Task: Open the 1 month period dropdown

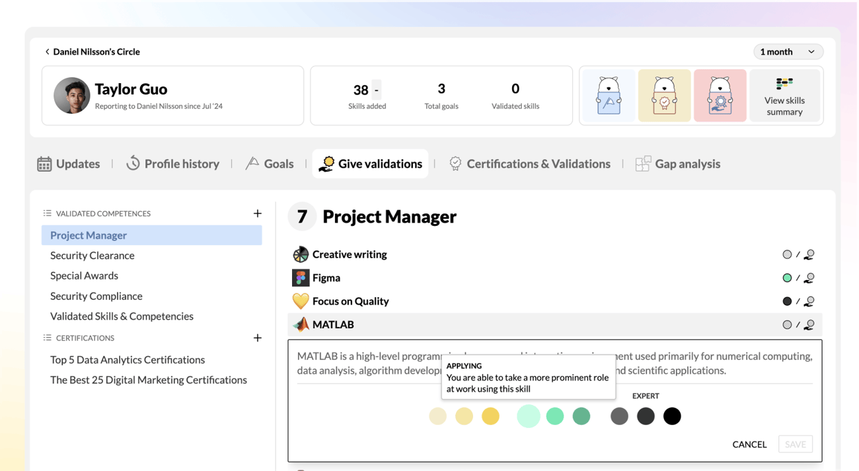Action: [788, 52]
